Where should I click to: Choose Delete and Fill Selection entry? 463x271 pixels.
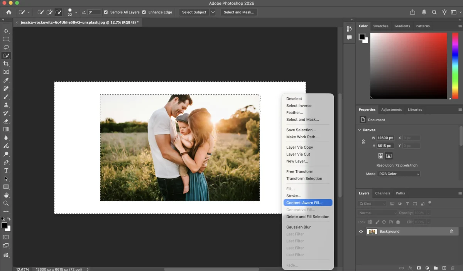308,217
